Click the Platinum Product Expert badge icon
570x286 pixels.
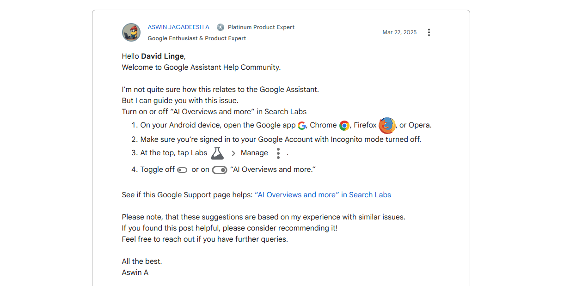pos(221,27)
